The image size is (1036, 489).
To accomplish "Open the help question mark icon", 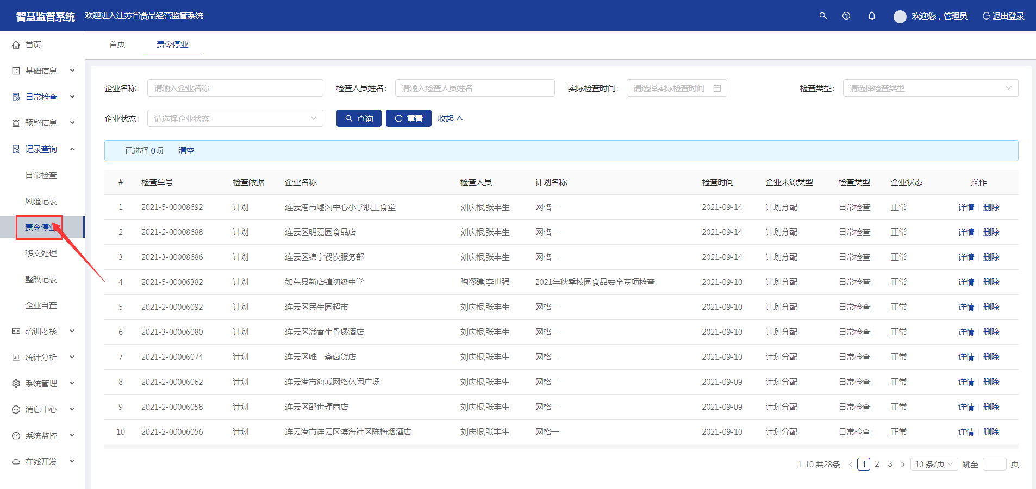I will coord(846,16).
